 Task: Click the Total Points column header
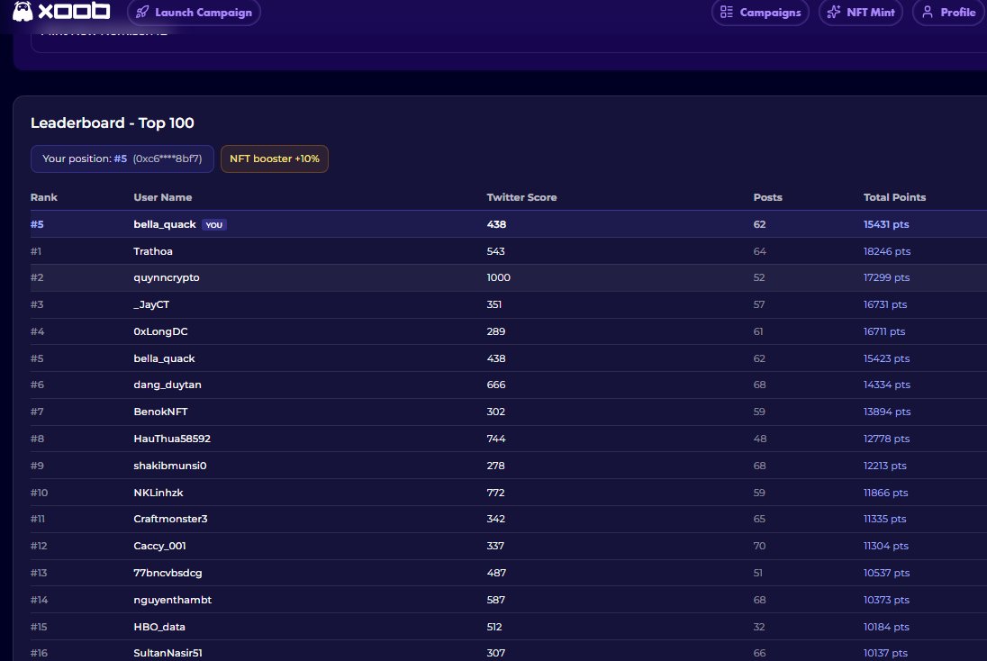(894, 197)
